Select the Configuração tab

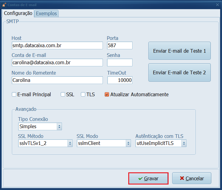[18, 13]
